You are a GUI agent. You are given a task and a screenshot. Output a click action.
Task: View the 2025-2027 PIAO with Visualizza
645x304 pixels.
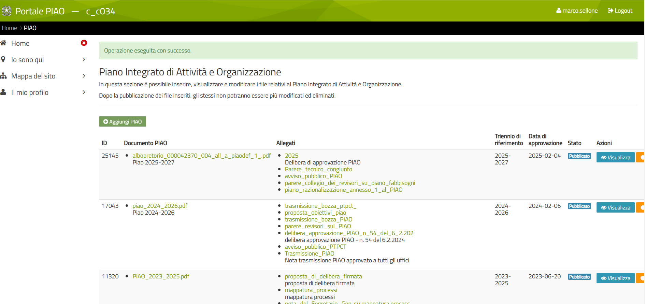(x=615, y=157)
